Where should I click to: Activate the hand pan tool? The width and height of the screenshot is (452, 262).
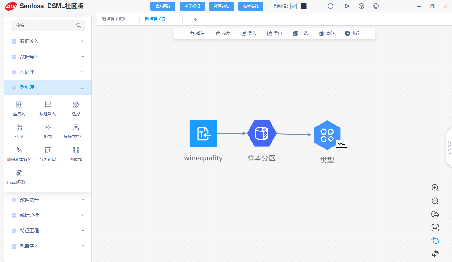[x=435, y=241]
